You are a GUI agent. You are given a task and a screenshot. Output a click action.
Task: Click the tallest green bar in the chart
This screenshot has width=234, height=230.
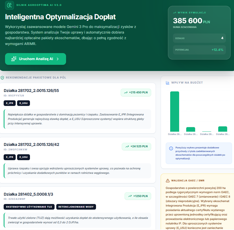(175, 111)
